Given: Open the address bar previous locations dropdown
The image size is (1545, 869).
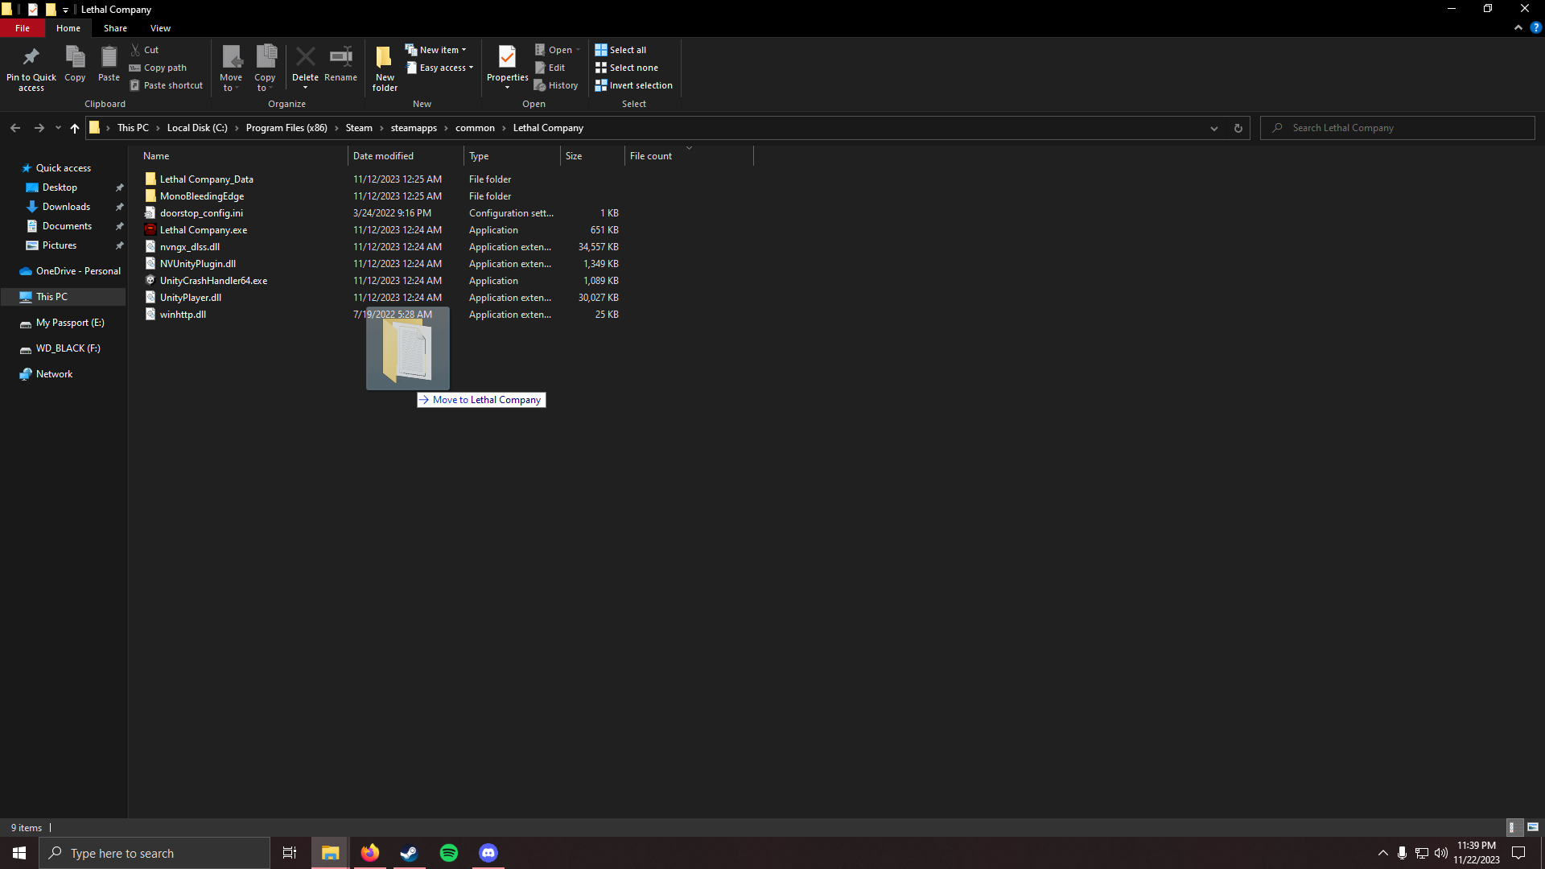Looking at the screenshot, I should pyautogui.click(x=1213, y=128).
